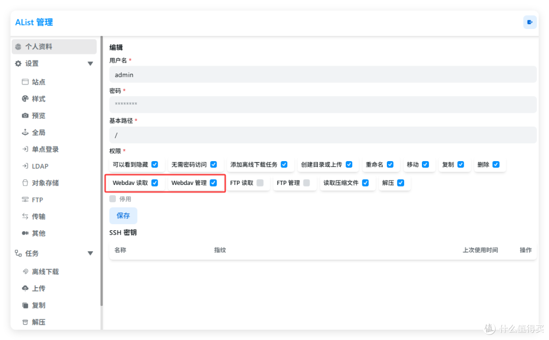
Task: Click the 个人资料 profile icon
Action: [18, 47]
